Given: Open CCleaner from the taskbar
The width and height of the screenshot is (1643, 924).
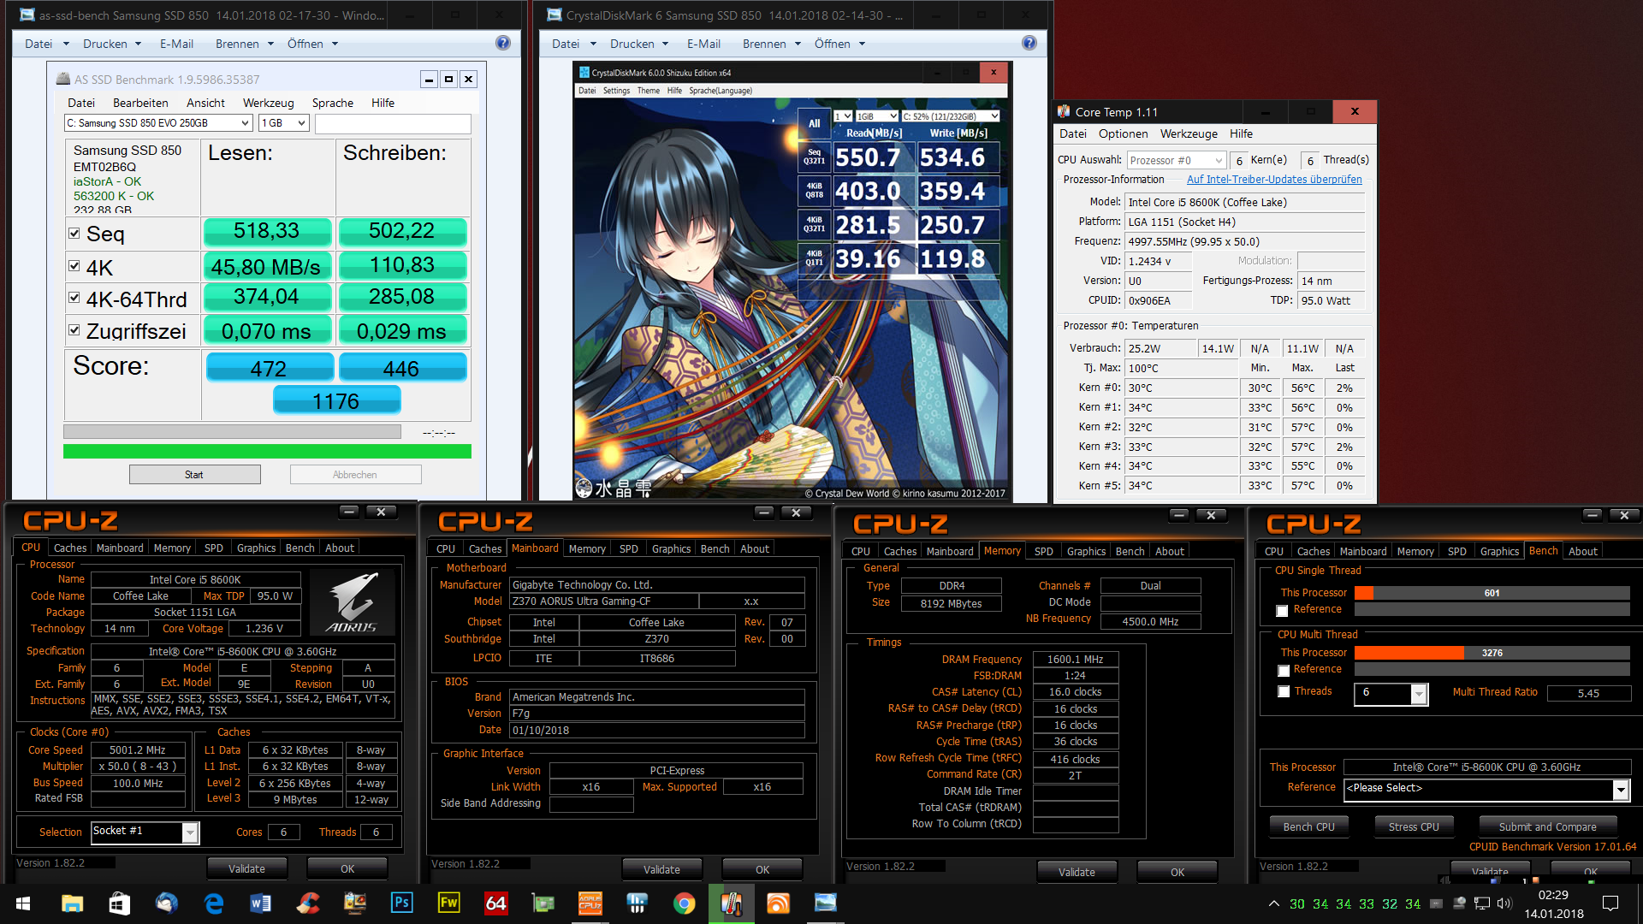Looking at the screenshot, I should click(x=307, y=903).
